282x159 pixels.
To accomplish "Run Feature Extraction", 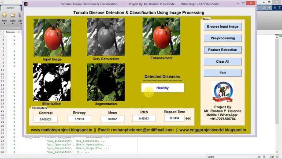I will [223, 50].
